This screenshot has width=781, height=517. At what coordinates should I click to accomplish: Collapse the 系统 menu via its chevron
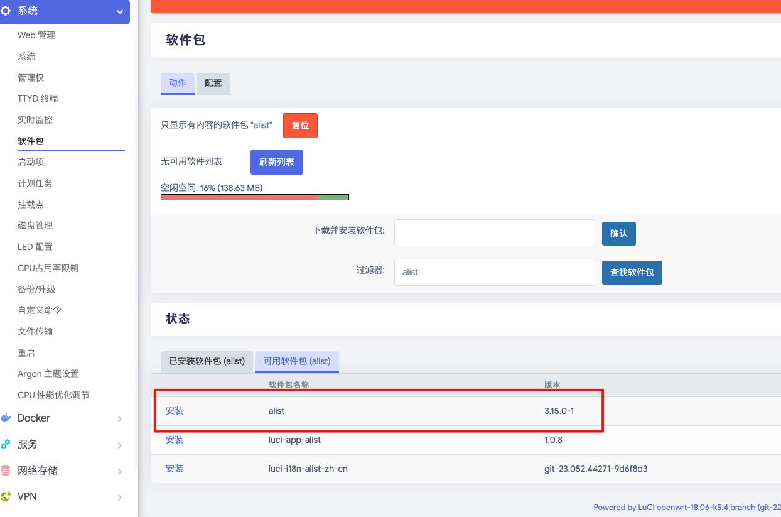click(119, 11)
